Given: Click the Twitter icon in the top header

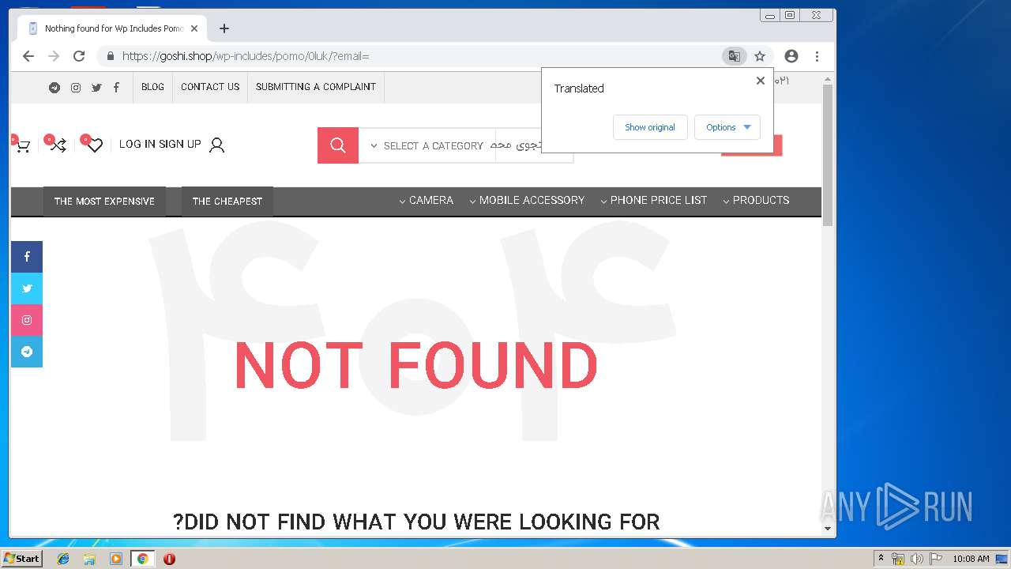Looking at the screenshot, I should [96, 88].
